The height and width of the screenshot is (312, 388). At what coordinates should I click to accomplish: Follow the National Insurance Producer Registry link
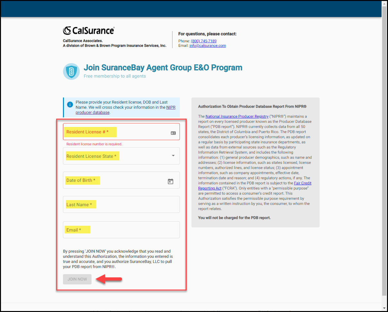237,116
